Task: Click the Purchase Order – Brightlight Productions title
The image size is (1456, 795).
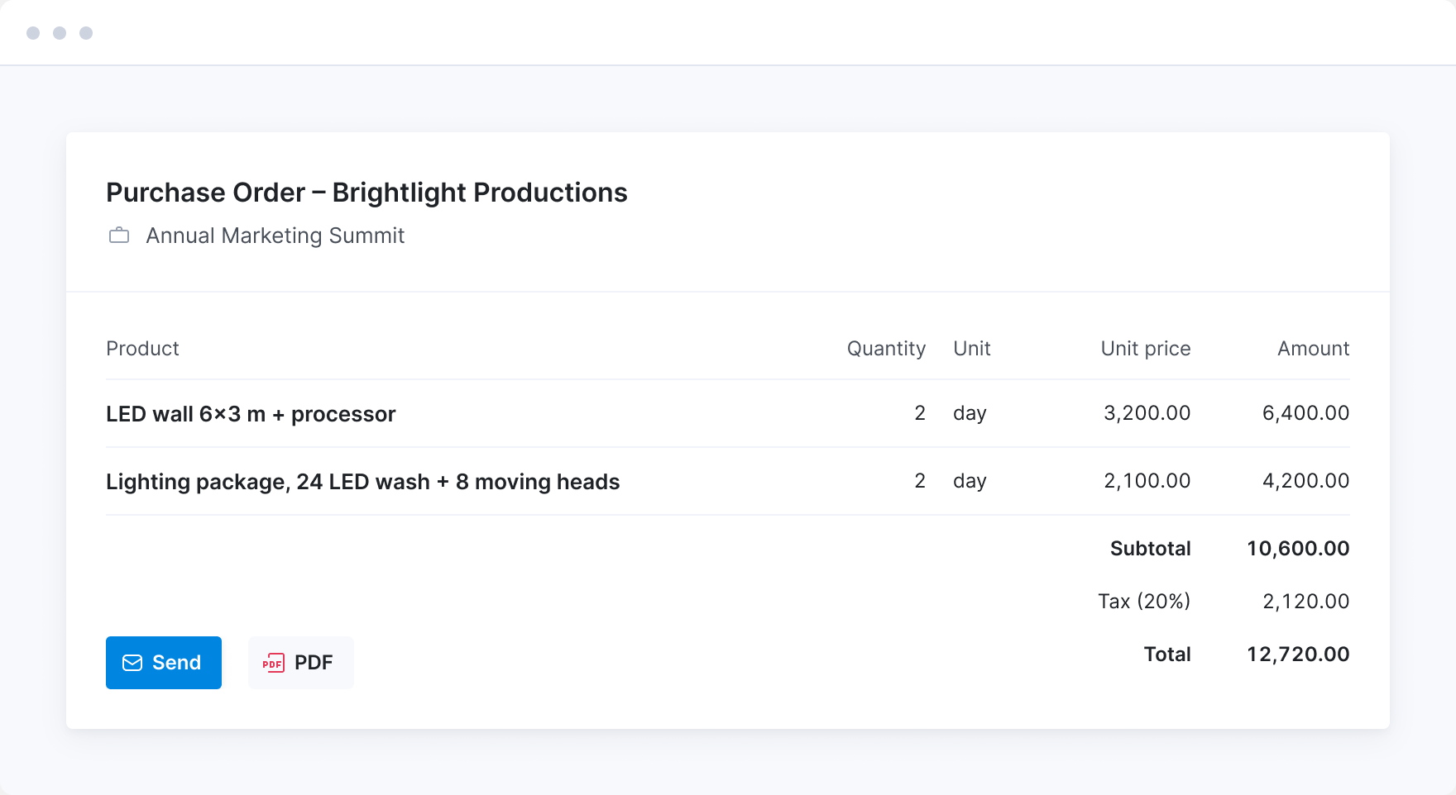Action: coord(366,193)
